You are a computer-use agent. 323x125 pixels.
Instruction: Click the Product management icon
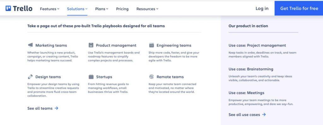91,45
